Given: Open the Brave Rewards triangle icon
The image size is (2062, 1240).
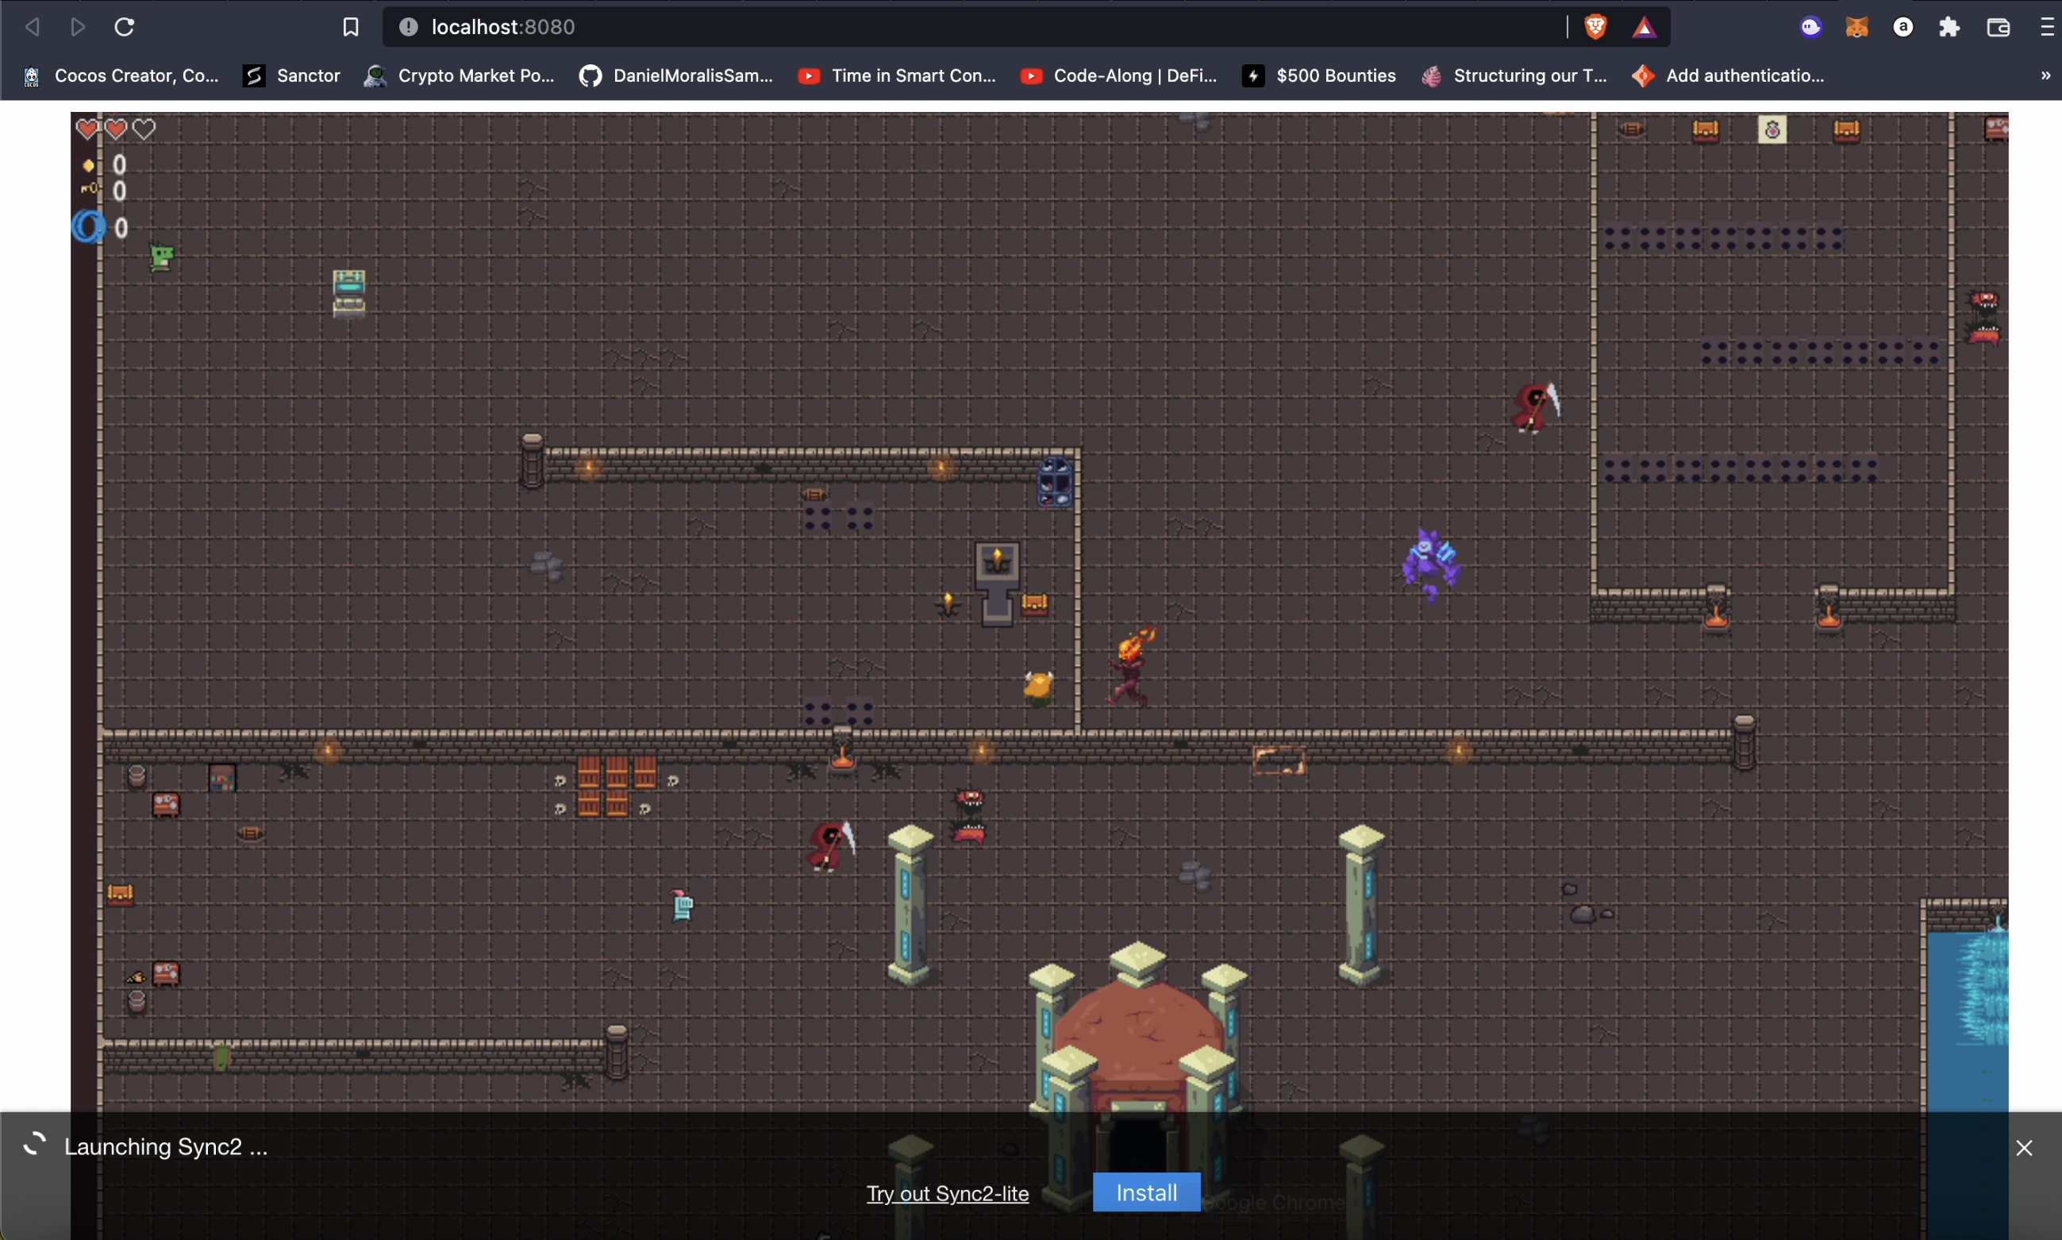Looking at the screenshot, I should pos(1644,28).
